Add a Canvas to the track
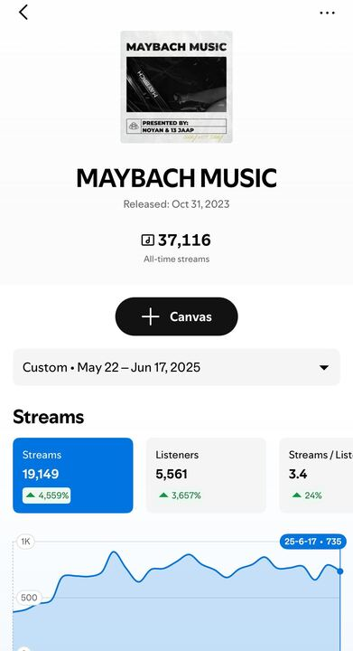This screenshot has width=353, height=651. click(177, 316)
